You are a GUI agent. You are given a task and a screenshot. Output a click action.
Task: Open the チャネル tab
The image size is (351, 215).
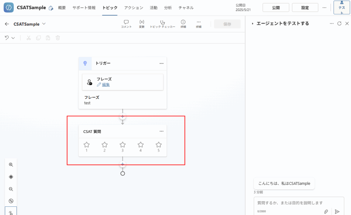click(186, 8)
